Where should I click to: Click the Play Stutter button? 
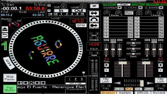(x=10, y=89)
